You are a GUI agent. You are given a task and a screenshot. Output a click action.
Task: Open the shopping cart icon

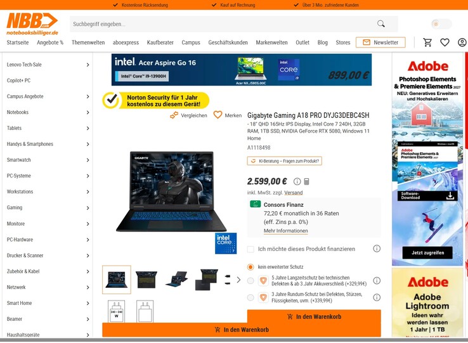click(427, 42)
